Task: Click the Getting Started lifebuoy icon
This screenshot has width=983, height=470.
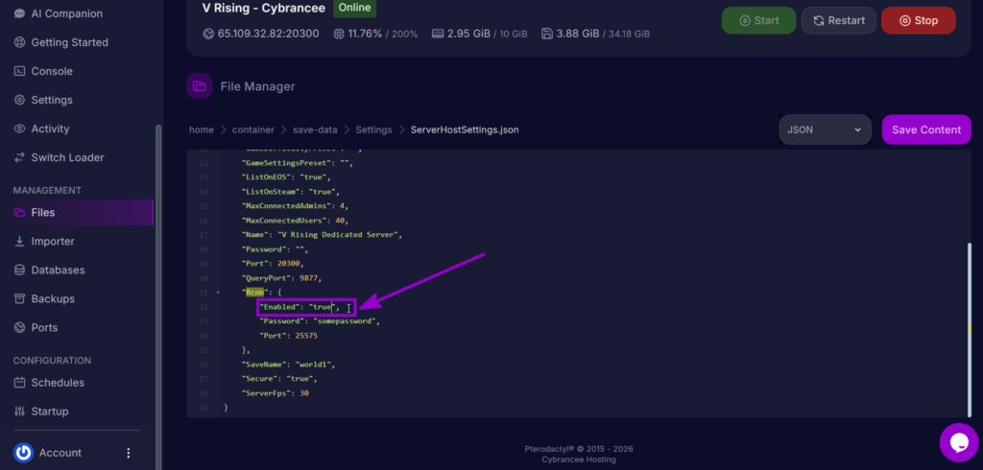Action: pos(19,42)
